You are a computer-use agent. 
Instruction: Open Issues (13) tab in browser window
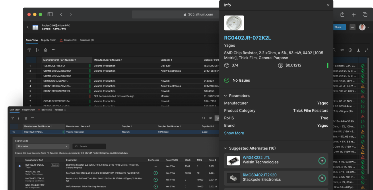point(68,40)
